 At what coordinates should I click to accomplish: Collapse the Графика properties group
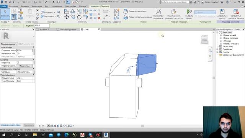pos(33,60)
